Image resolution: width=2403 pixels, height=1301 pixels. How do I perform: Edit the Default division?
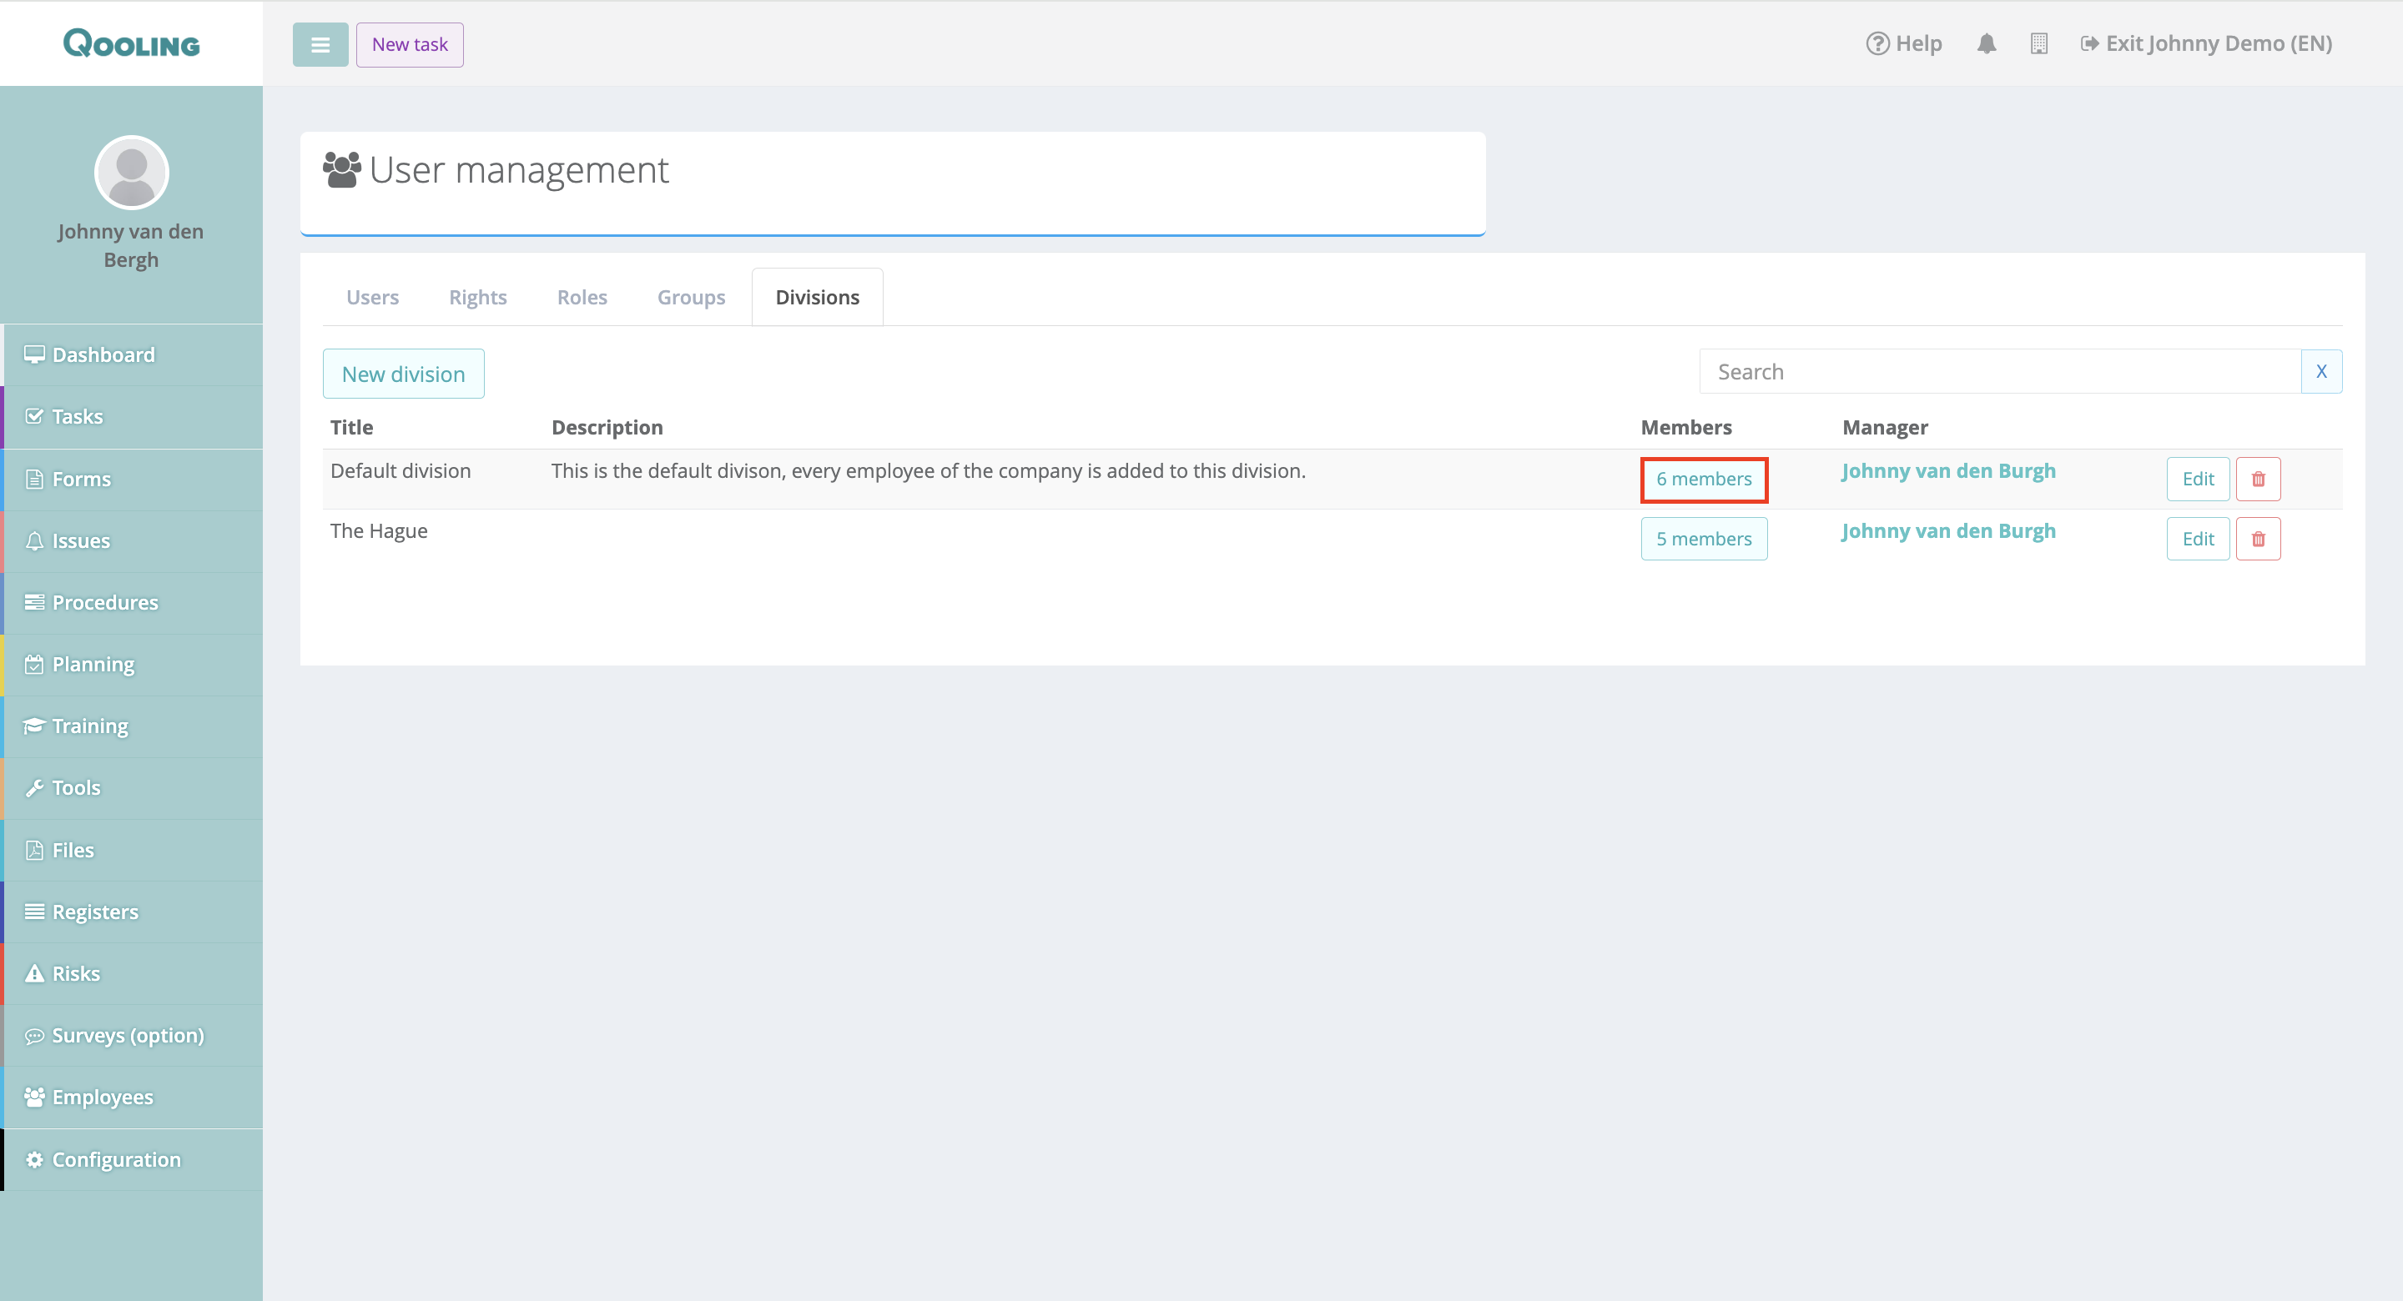[x=2197, y=480]
